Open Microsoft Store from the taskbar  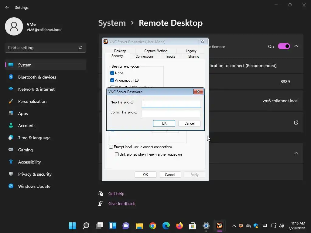pyautogui.click(x=193, y=226)
